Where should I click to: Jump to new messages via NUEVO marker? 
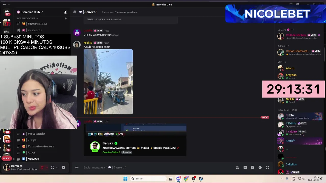(x=265, y=117)
